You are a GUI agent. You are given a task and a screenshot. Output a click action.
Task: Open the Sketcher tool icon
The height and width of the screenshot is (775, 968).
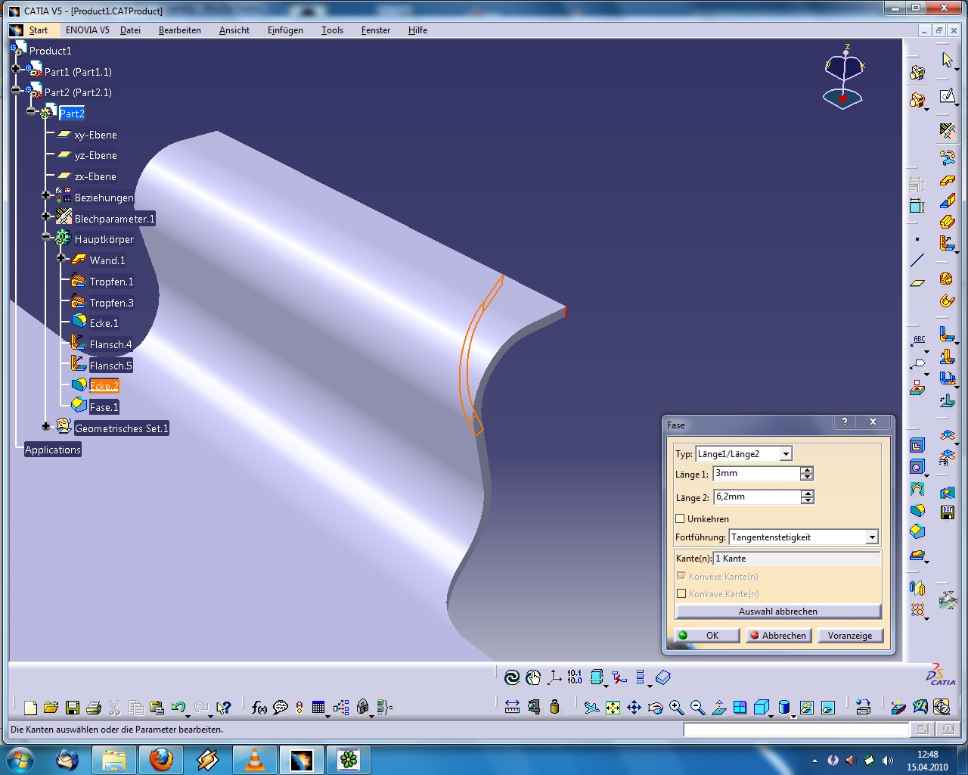947,96
